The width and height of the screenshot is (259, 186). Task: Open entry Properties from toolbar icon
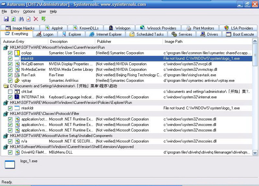pos(29,19)
